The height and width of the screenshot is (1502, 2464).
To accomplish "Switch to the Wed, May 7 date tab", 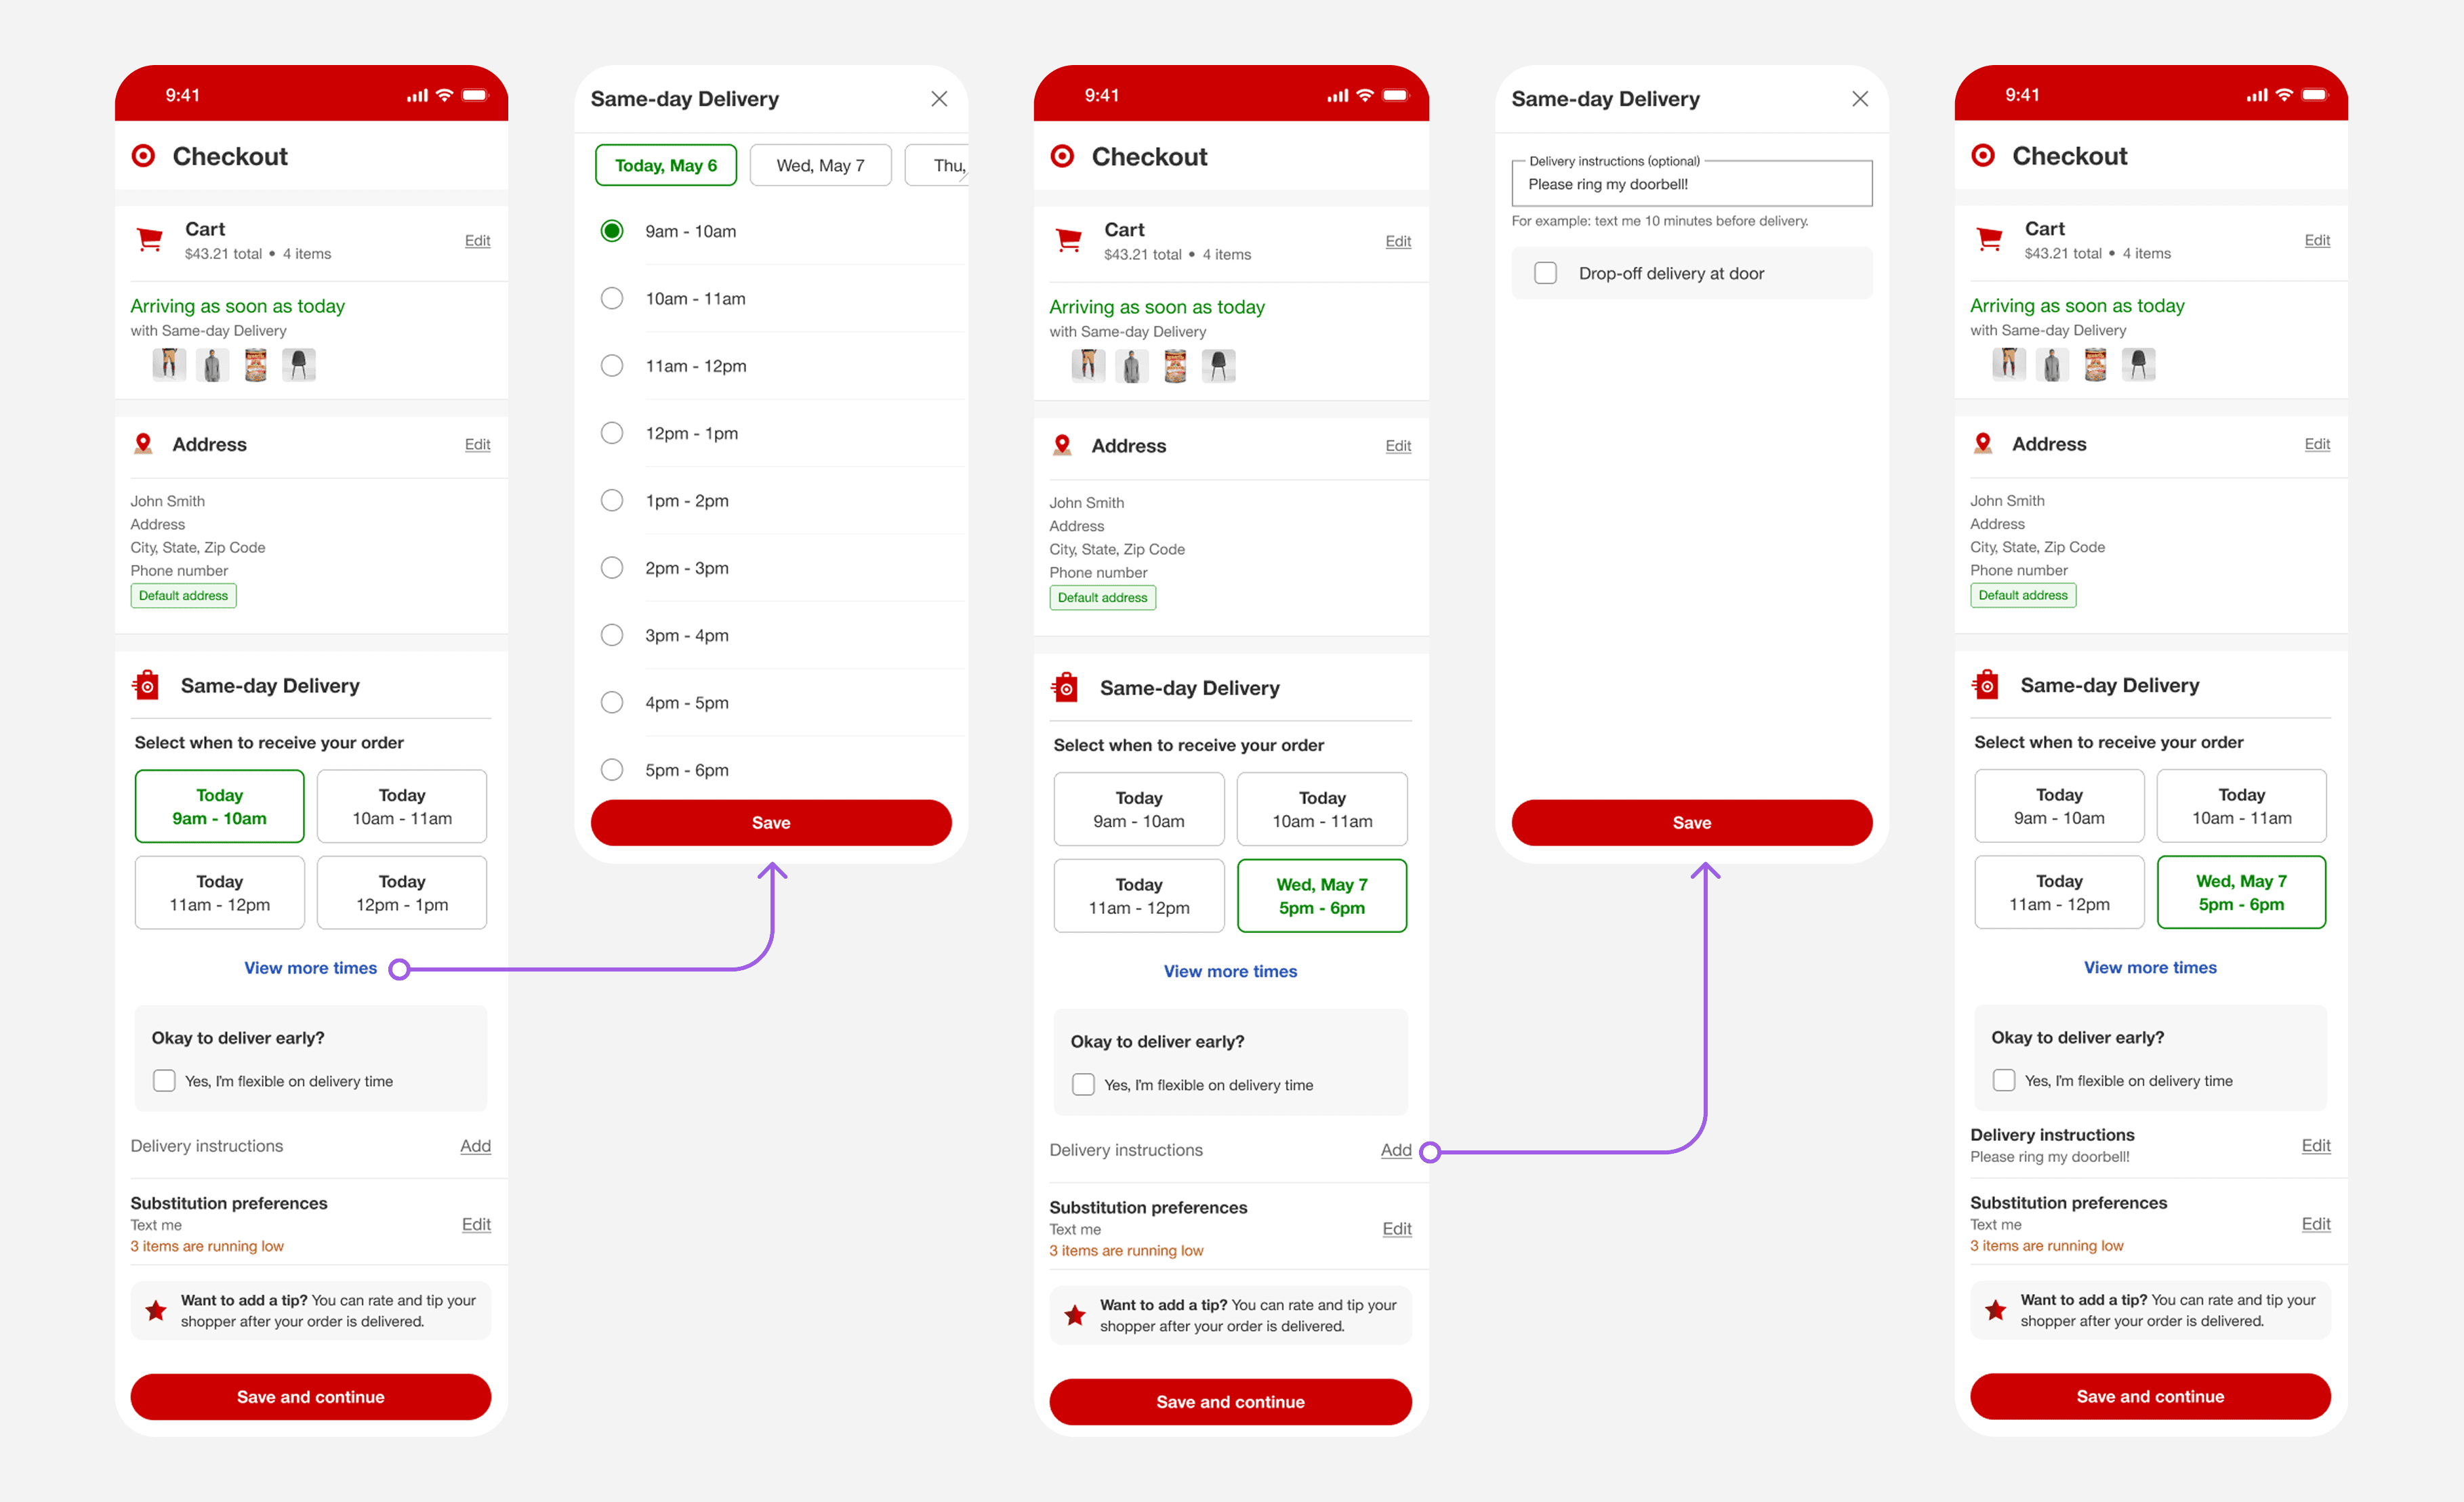I will pyautogui.click(x=820, y=166).
